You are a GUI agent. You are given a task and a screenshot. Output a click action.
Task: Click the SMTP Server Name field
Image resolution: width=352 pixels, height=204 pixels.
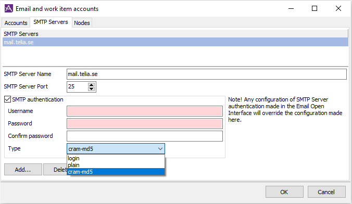(x=207, y=74)
